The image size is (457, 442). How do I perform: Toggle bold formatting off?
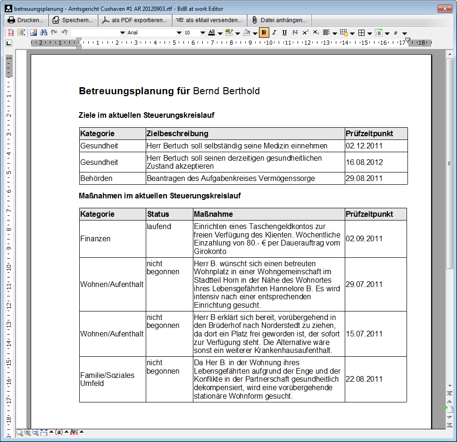pyautogui.click(x=264, y=33)
